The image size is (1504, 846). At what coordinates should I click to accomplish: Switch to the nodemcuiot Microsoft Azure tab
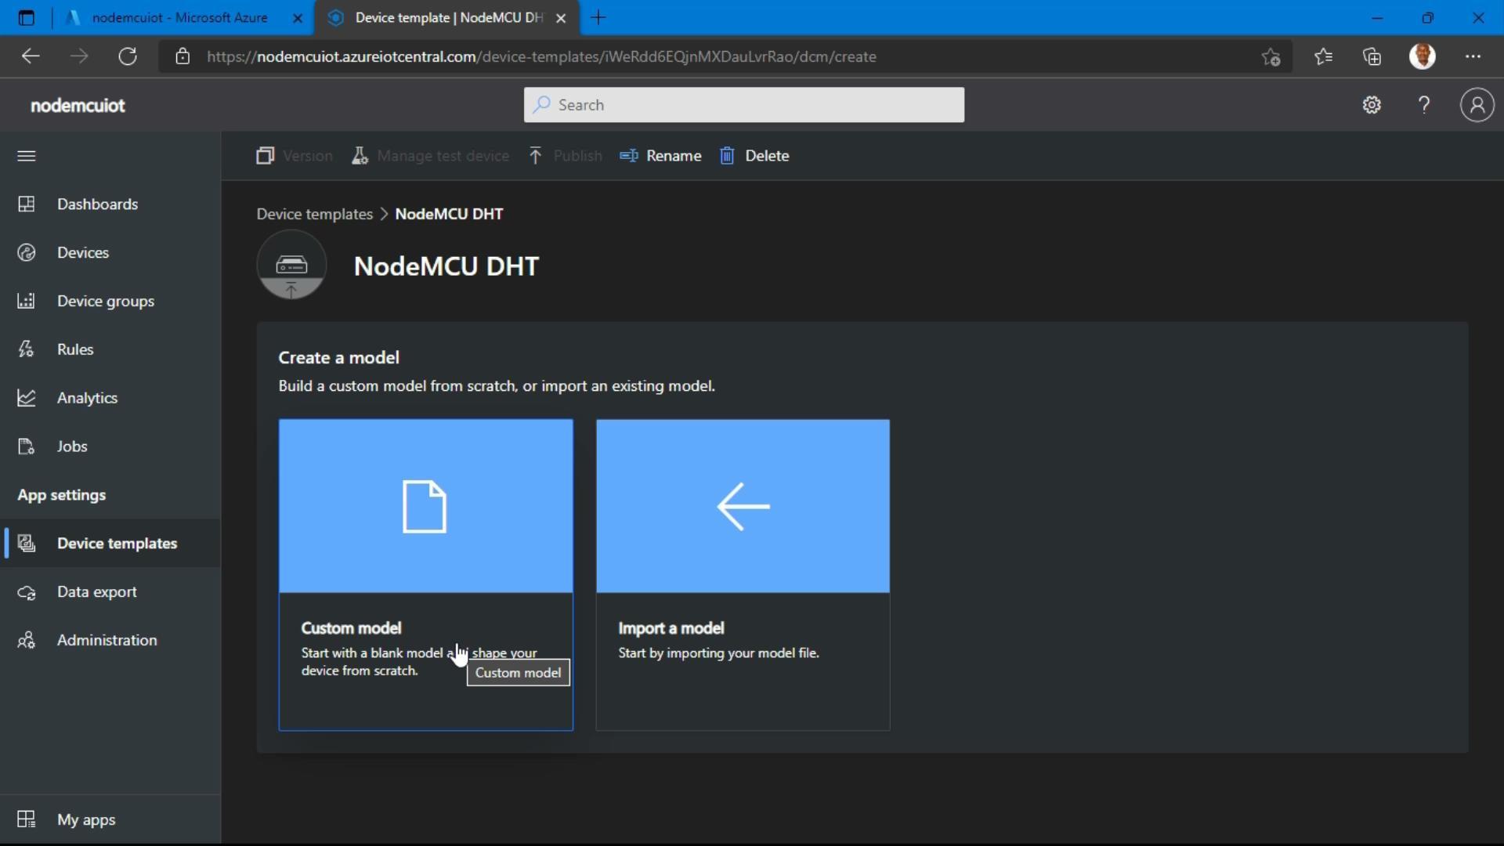point(180,16)
